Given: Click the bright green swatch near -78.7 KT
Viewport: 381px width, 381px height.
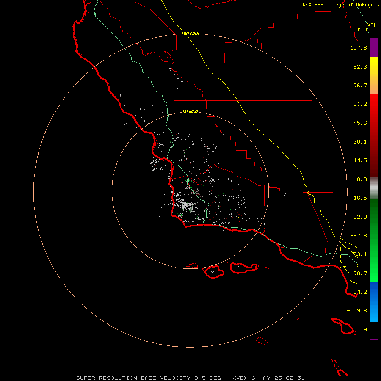Looking at the screenshot, I should click(374, 273).
